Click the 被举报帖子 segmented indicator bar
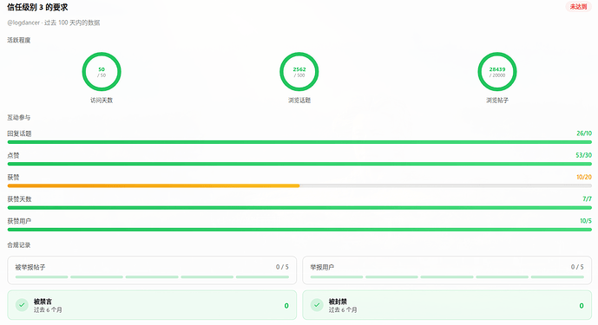Image resolution: width=598 pixels, height=325 pixels. pos(152,277)
